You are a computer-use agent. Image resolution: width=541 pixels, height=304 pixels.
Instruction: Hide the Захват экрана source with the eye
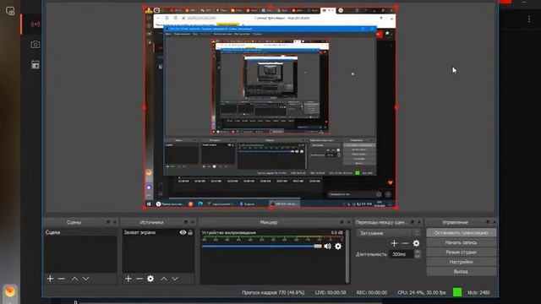click(183, 232)
